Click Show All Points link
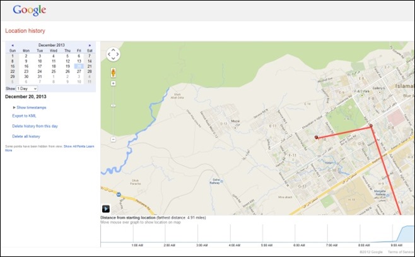 pos(74,146)
